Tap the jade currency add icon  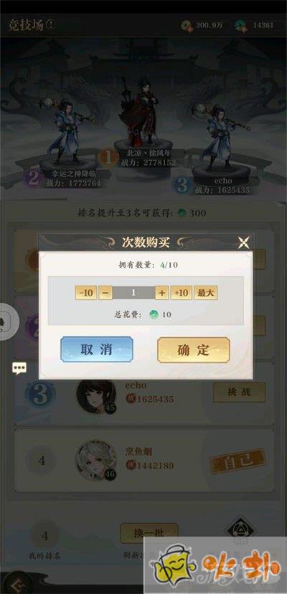[x=241, y=26]
